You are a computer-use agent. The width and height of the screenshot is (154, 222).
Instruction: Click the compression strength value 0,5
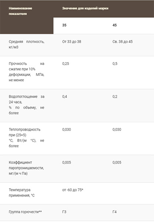click(115, 64)
